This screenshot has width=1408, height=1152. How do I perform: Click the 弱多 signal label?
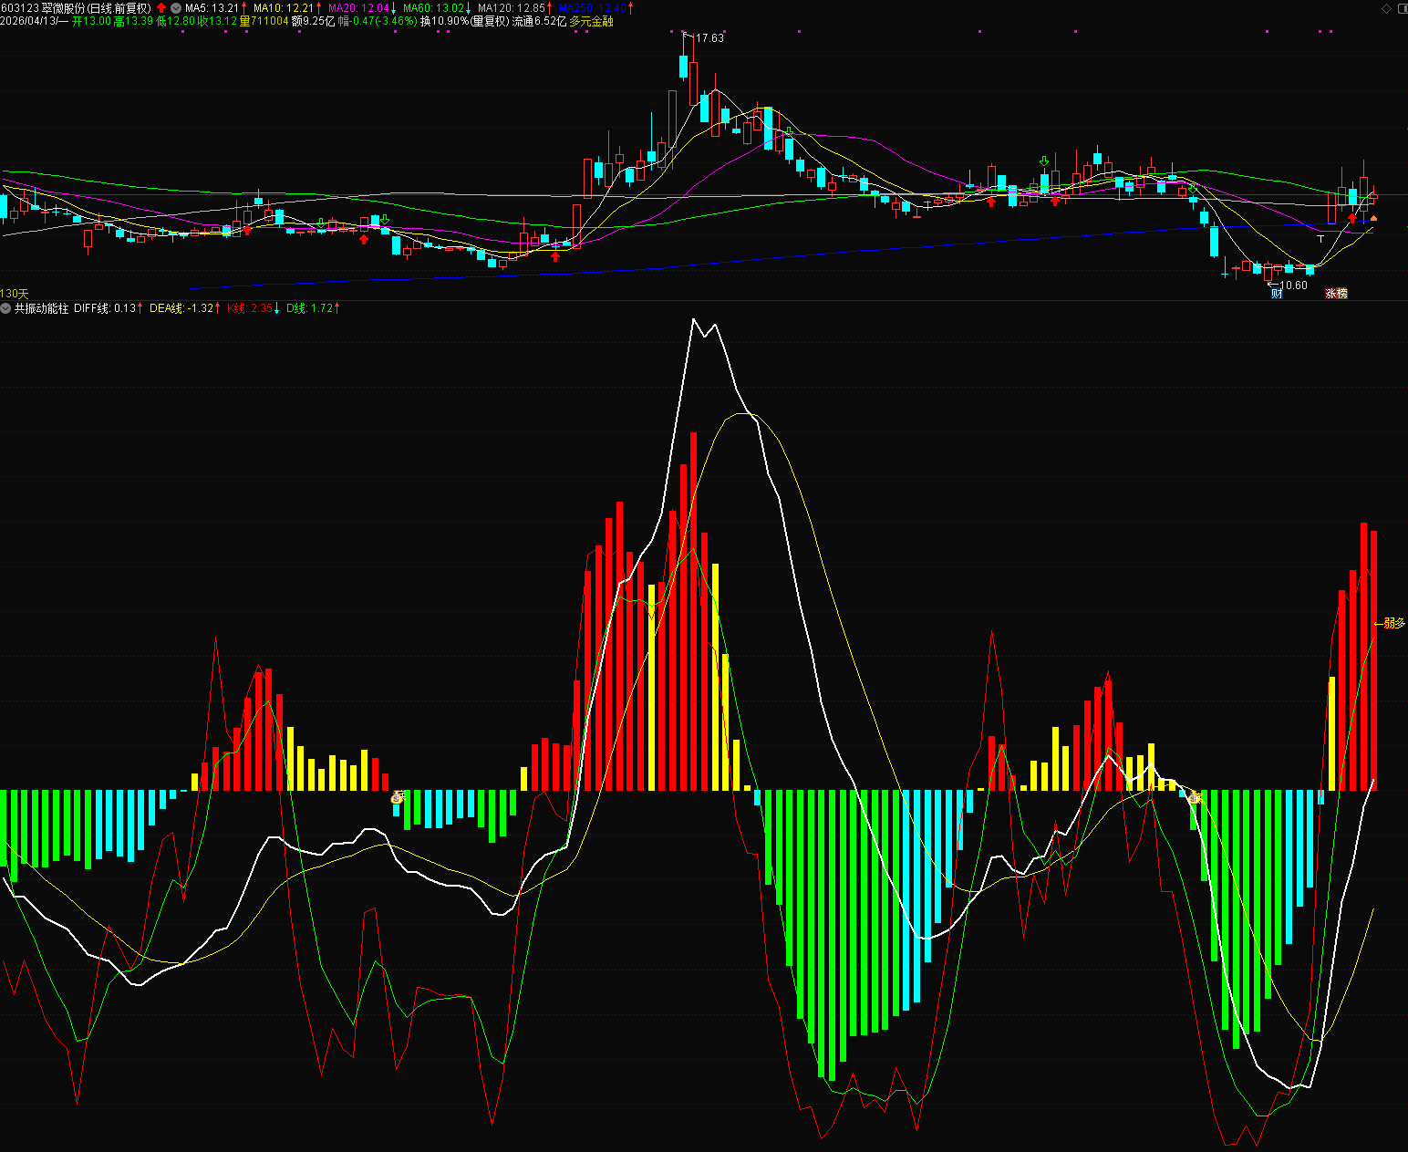pyautogui.click(x=1394, y=623)
